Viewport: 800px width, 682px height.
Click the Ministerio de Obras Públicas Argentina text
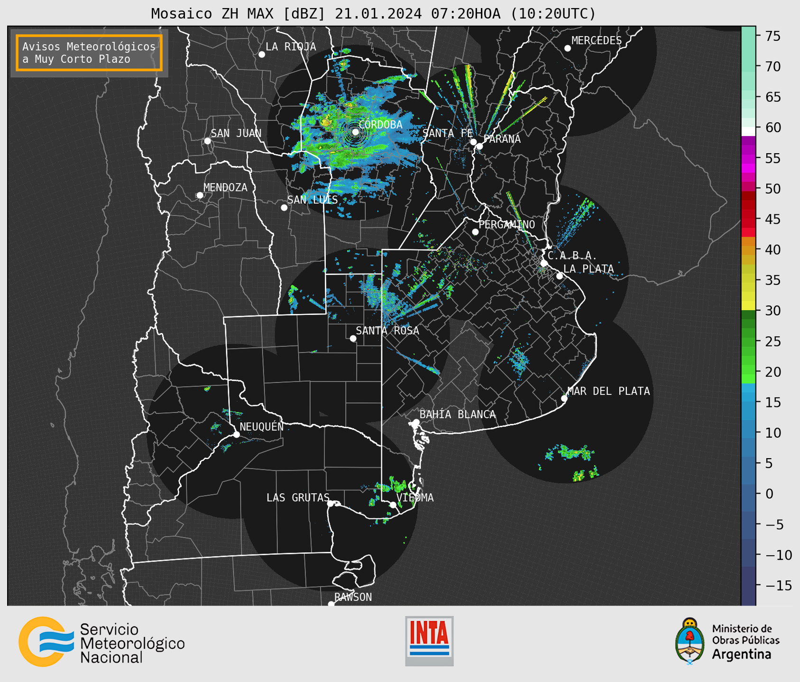click(x=745, y=641)
